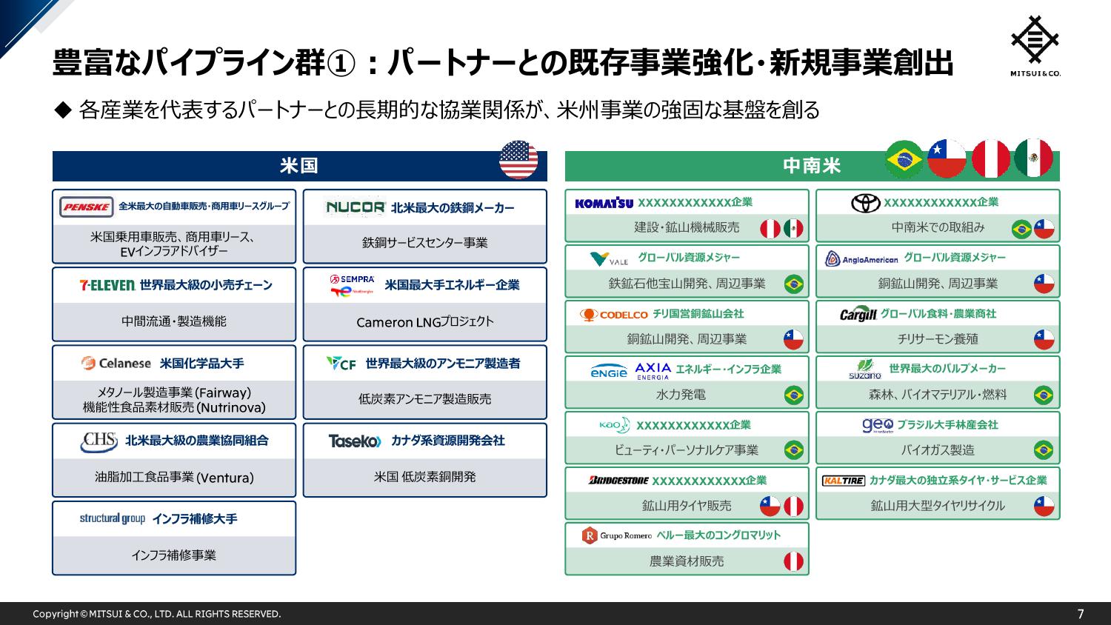Click the KAL TIRE logo

(844, 481)
